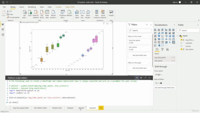Viewport: 200px width, 113px height.
Task: Refresh the data
Action: [x=69, y=13]
